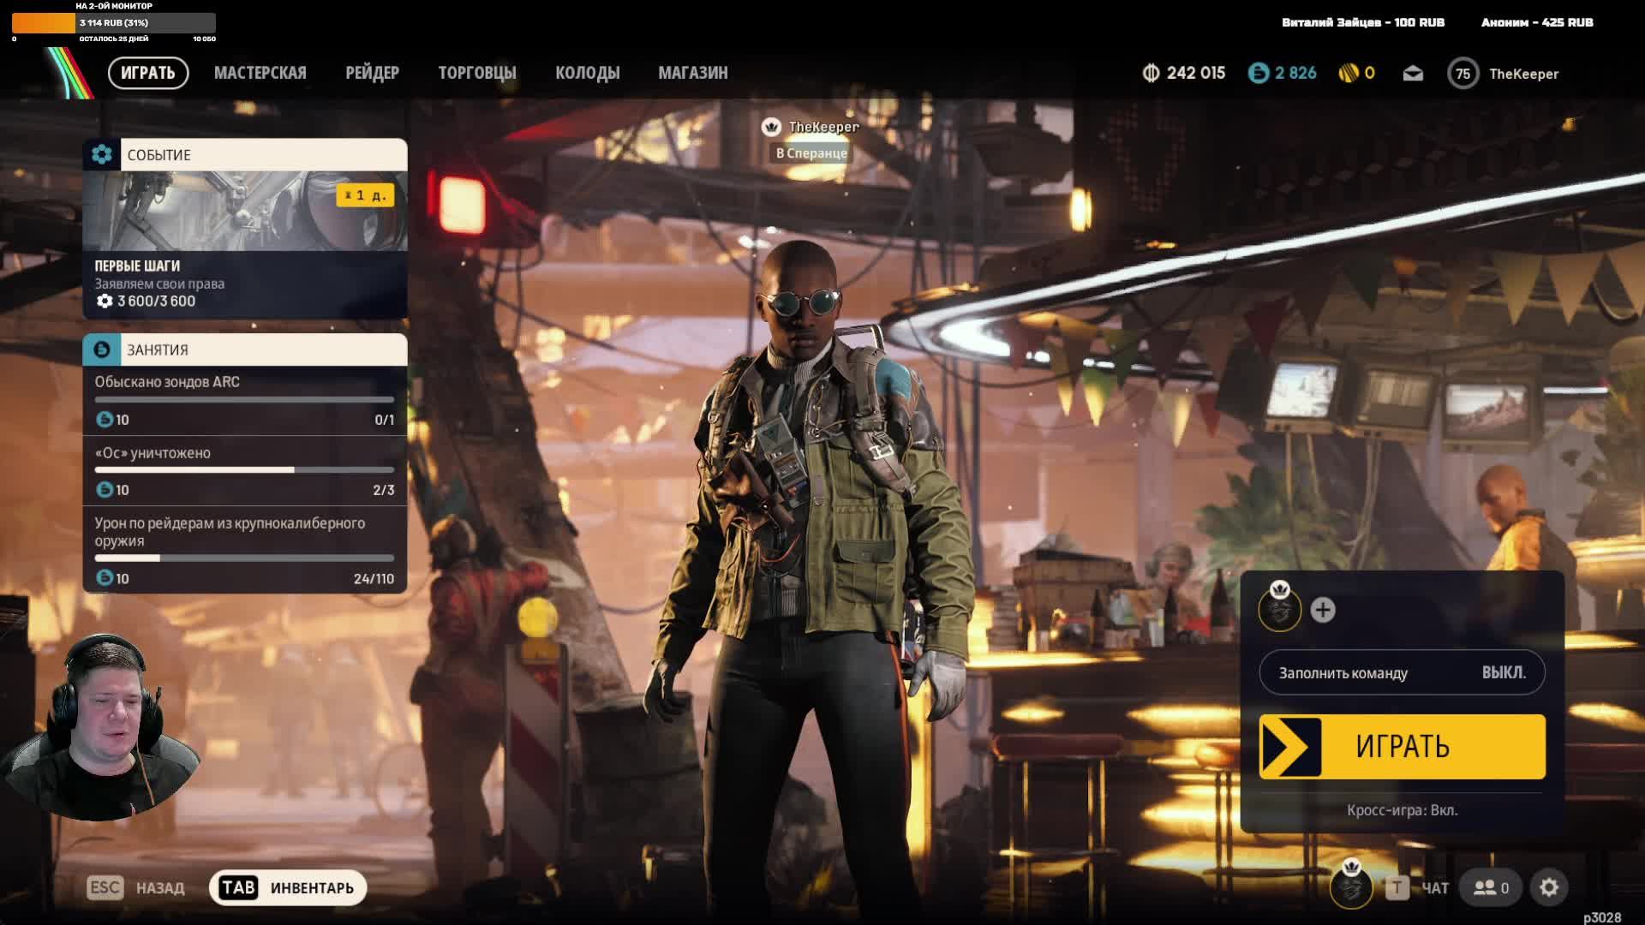1645x925 pixels.
Task: Click the «Ос» уничтожено progress bar
Action: tap(244, 469)
